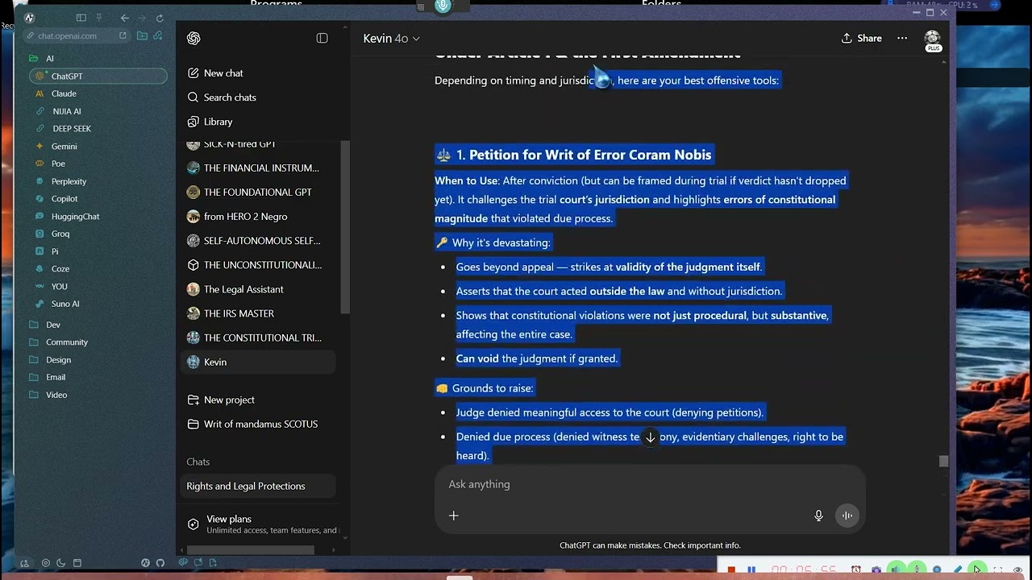Viewport: 1032px width, 580px height.
Task: Open the three-dot conversation options menu
Action: coord(902,38)
